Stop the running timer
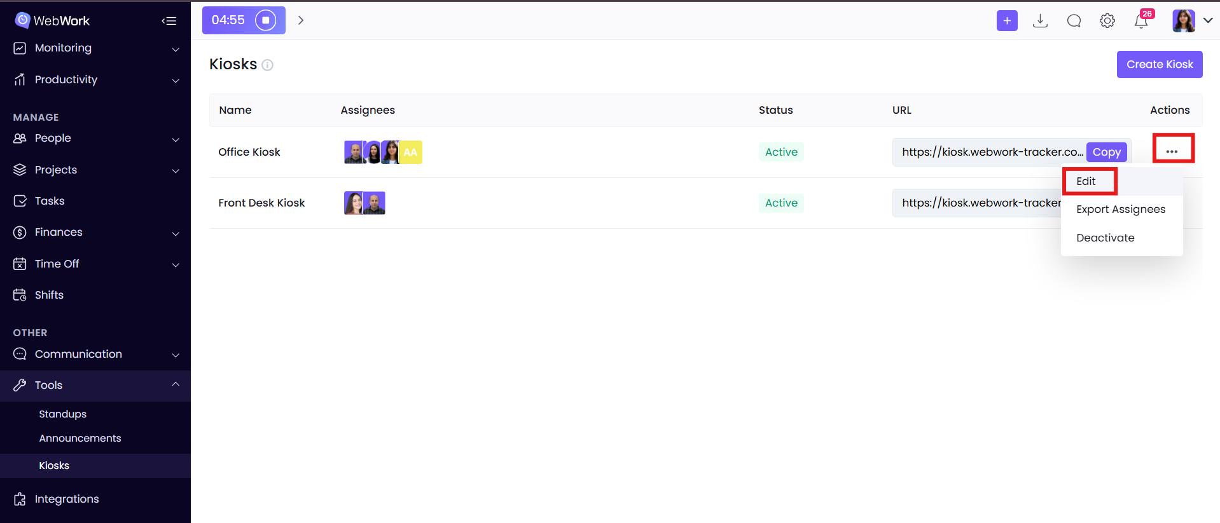Viewport: 1220px width, 523px height. pos(265,20)
